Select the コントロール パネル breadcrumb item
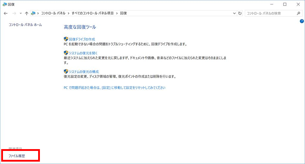 [54, 13]
